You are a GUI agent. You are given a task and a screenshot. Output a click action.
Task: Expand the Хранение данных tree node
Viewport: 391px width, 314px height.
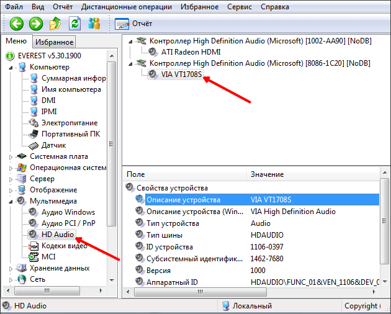pyautogui.click(x=11, y=269)
